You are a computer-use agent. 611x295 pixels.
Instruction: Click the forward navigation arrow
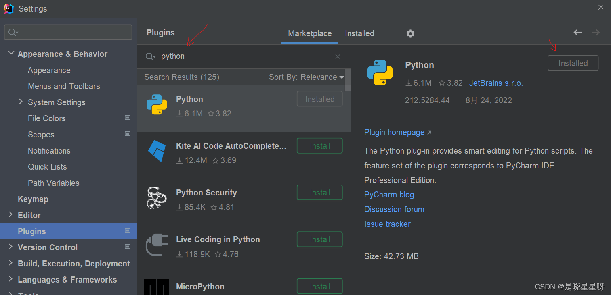[x=595, y=32]
